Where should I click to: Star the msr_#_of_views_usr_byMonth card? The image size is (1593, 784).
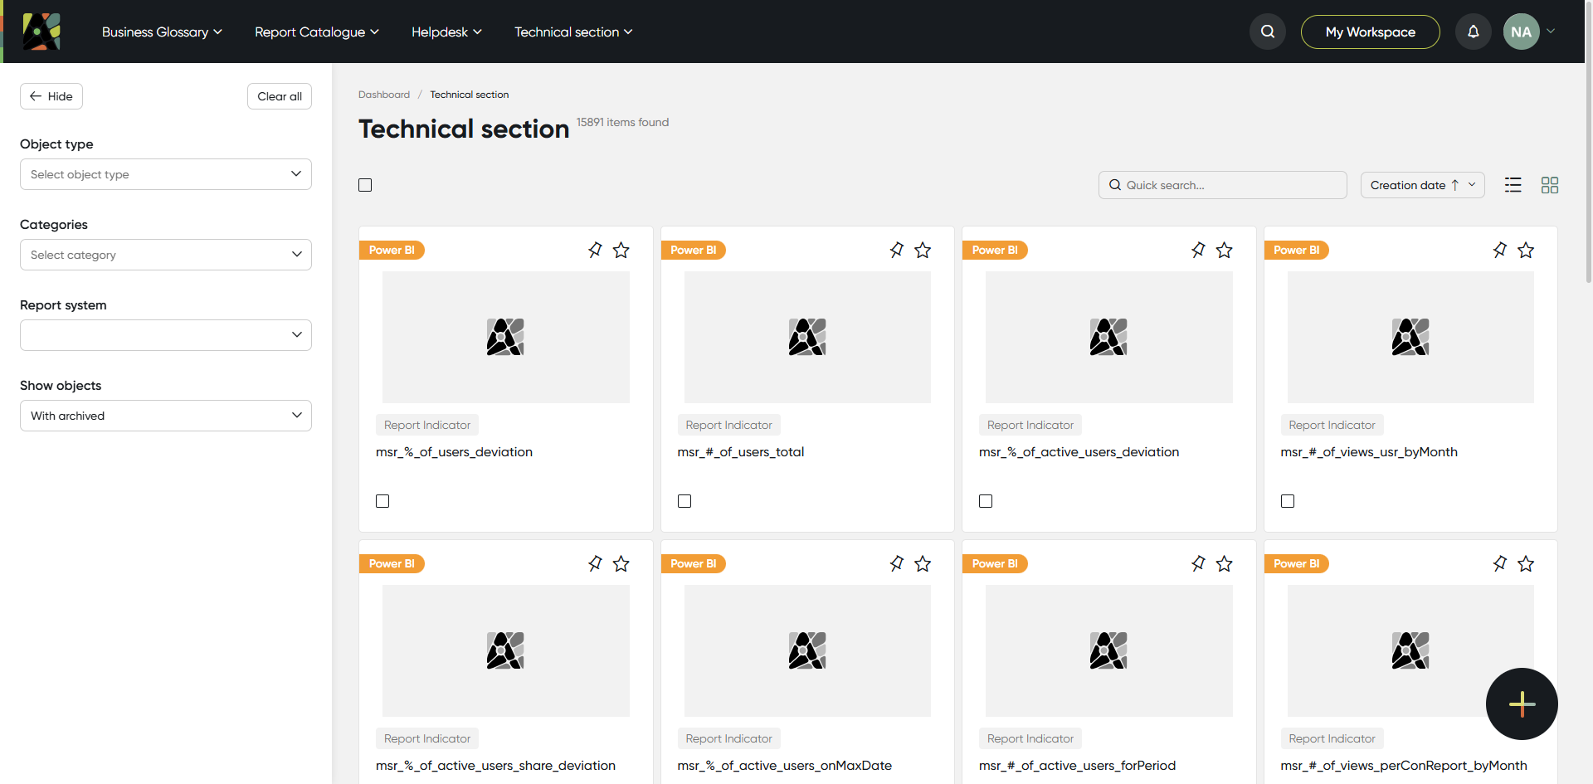click(x=1526, y=250)
